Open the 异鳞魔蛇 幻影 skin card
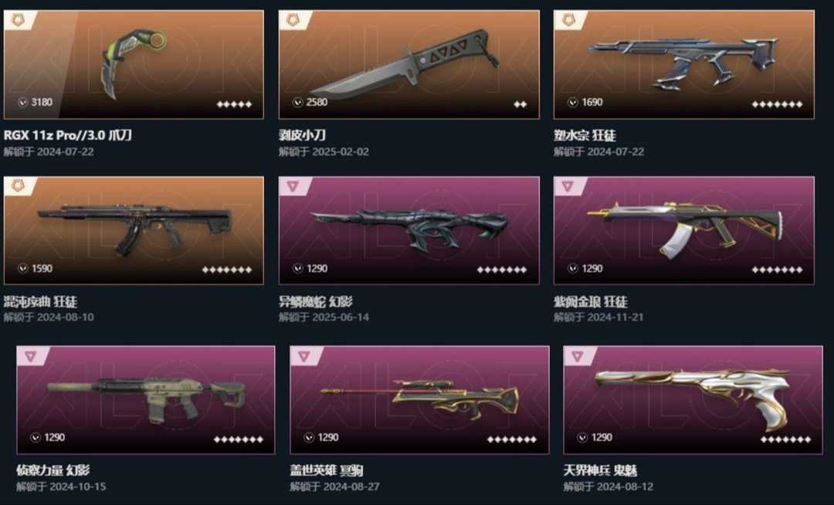This screenshot has width=834, height=505. pos(409,230)
